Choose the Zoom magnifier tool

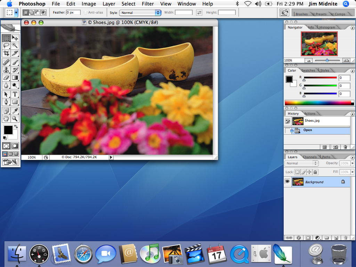15,119
